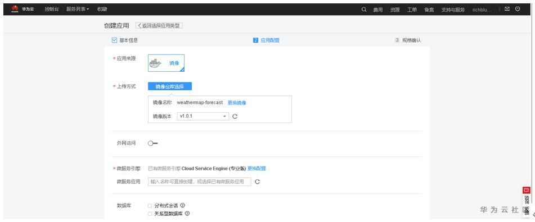
Task: Click the clock icon in top bar
Action: click(x=518, y=9)
